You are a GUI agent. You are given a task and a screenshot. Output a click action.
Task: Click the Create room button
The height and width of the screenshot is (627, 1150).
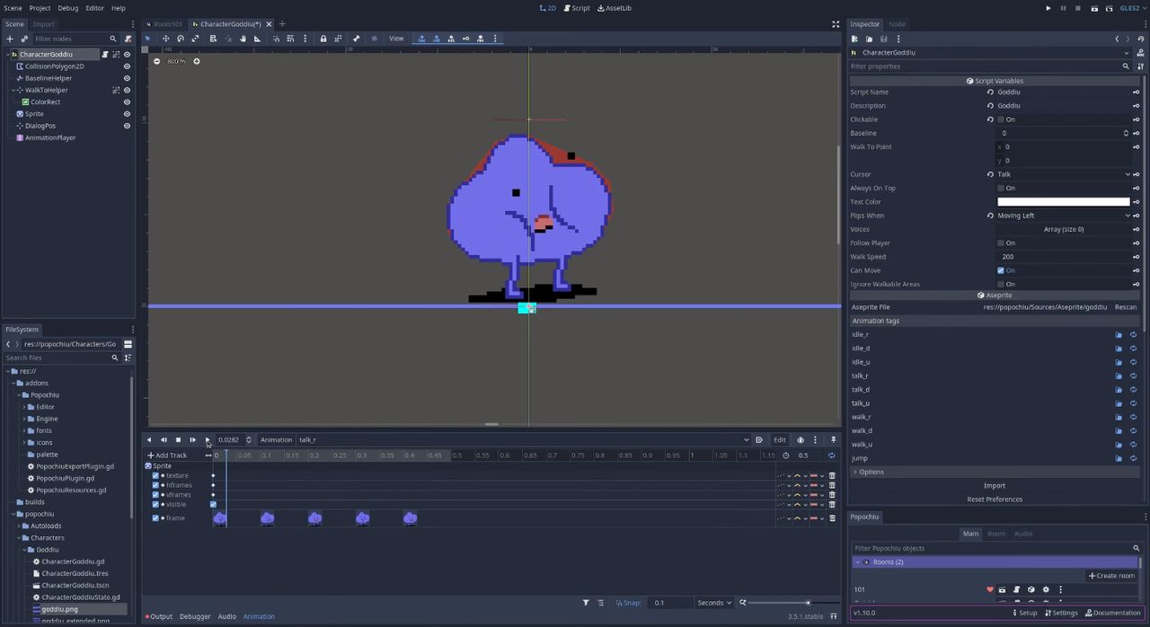point(1112,576)
